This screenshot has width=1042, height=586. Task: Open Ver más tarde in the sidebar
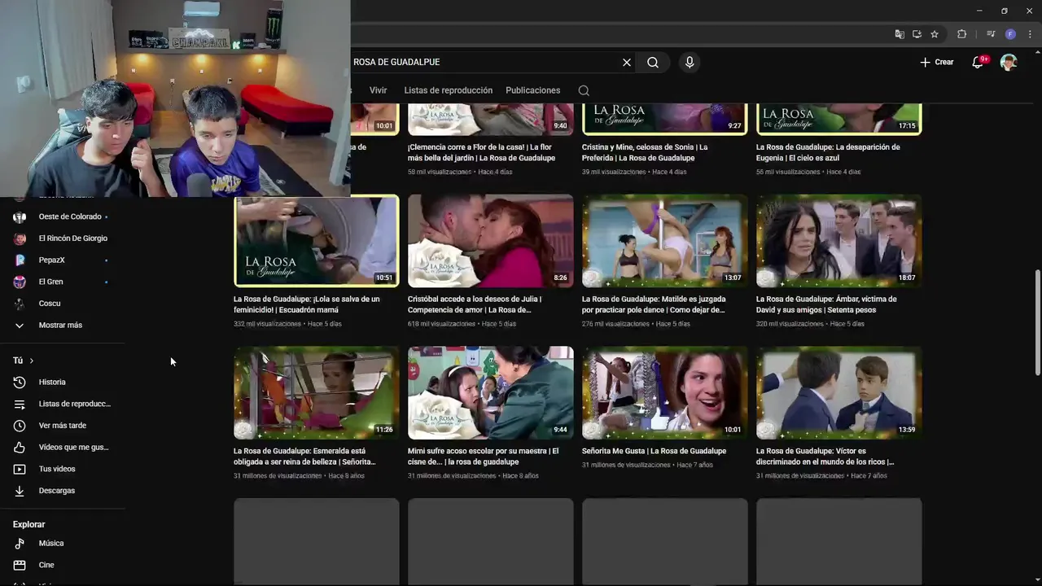(x=63, y=426)
